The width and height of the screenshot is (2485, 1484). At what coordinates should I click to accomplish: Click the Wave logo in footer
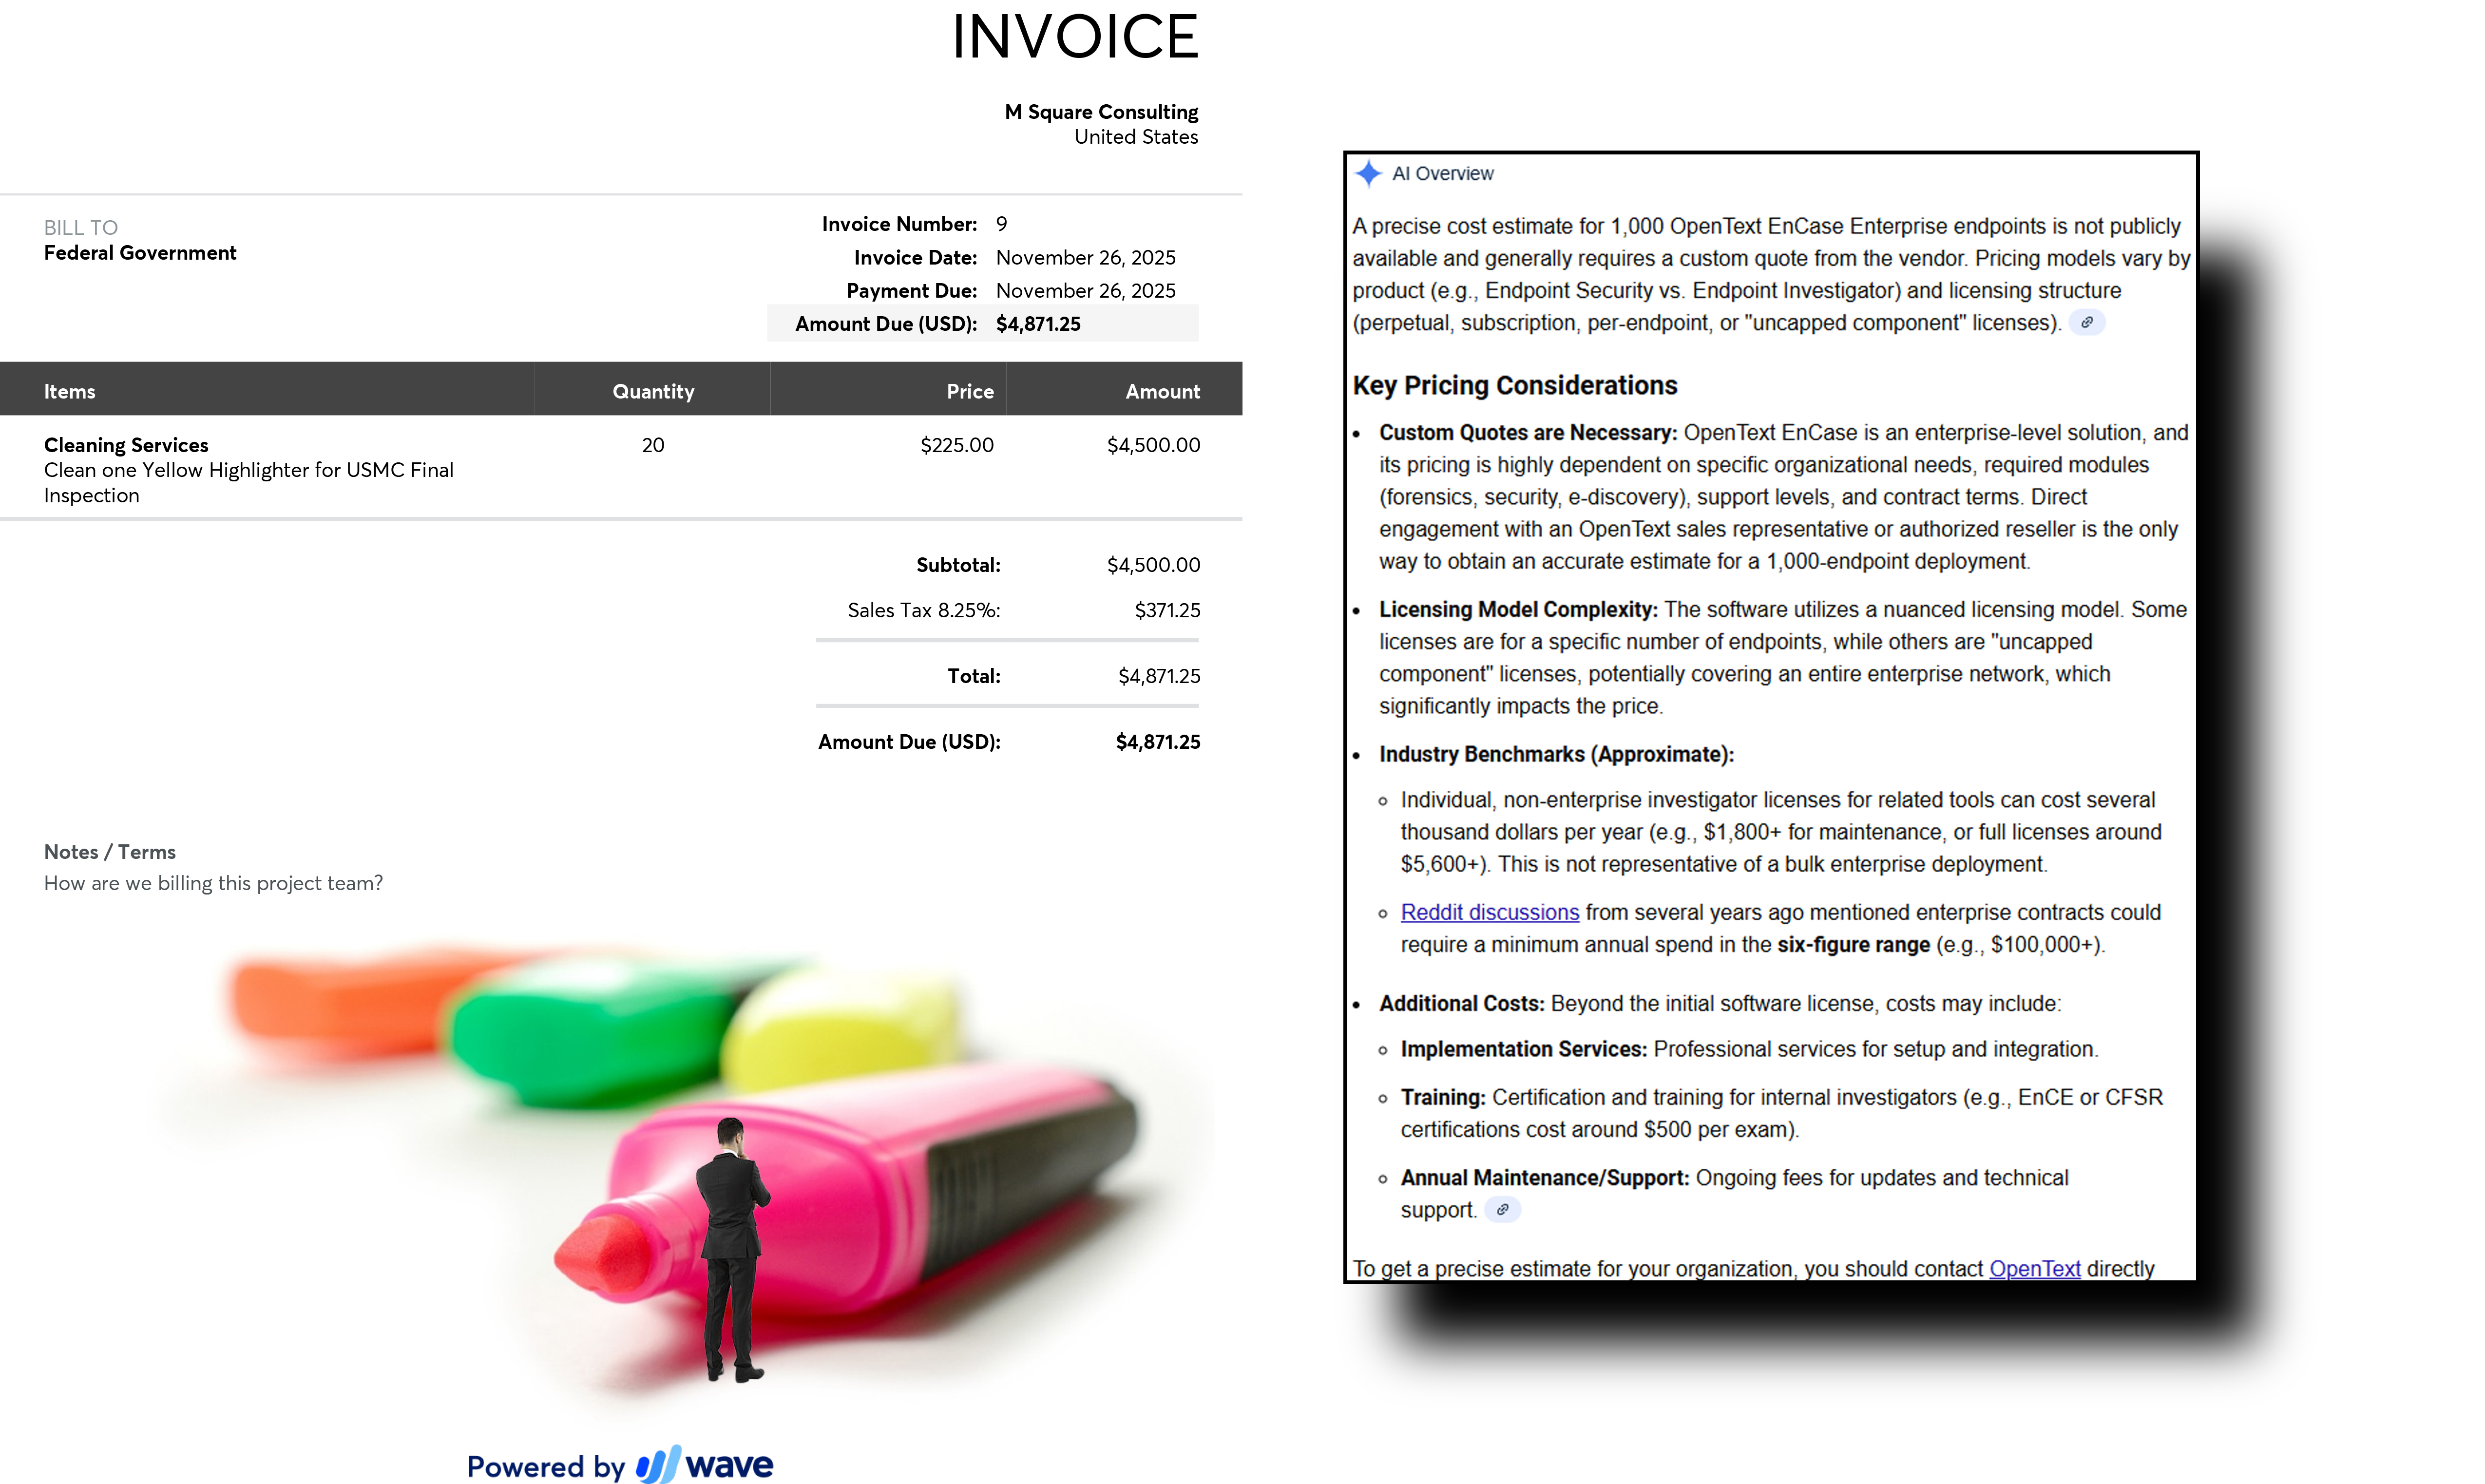click(x=706, y=1465)
